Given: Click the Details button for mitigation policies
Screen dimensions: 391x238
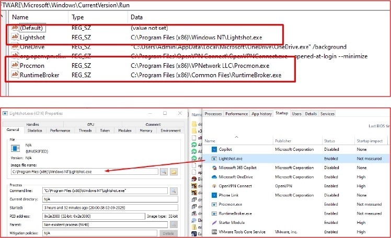Looking at the screenshot, I should point(168,234).
